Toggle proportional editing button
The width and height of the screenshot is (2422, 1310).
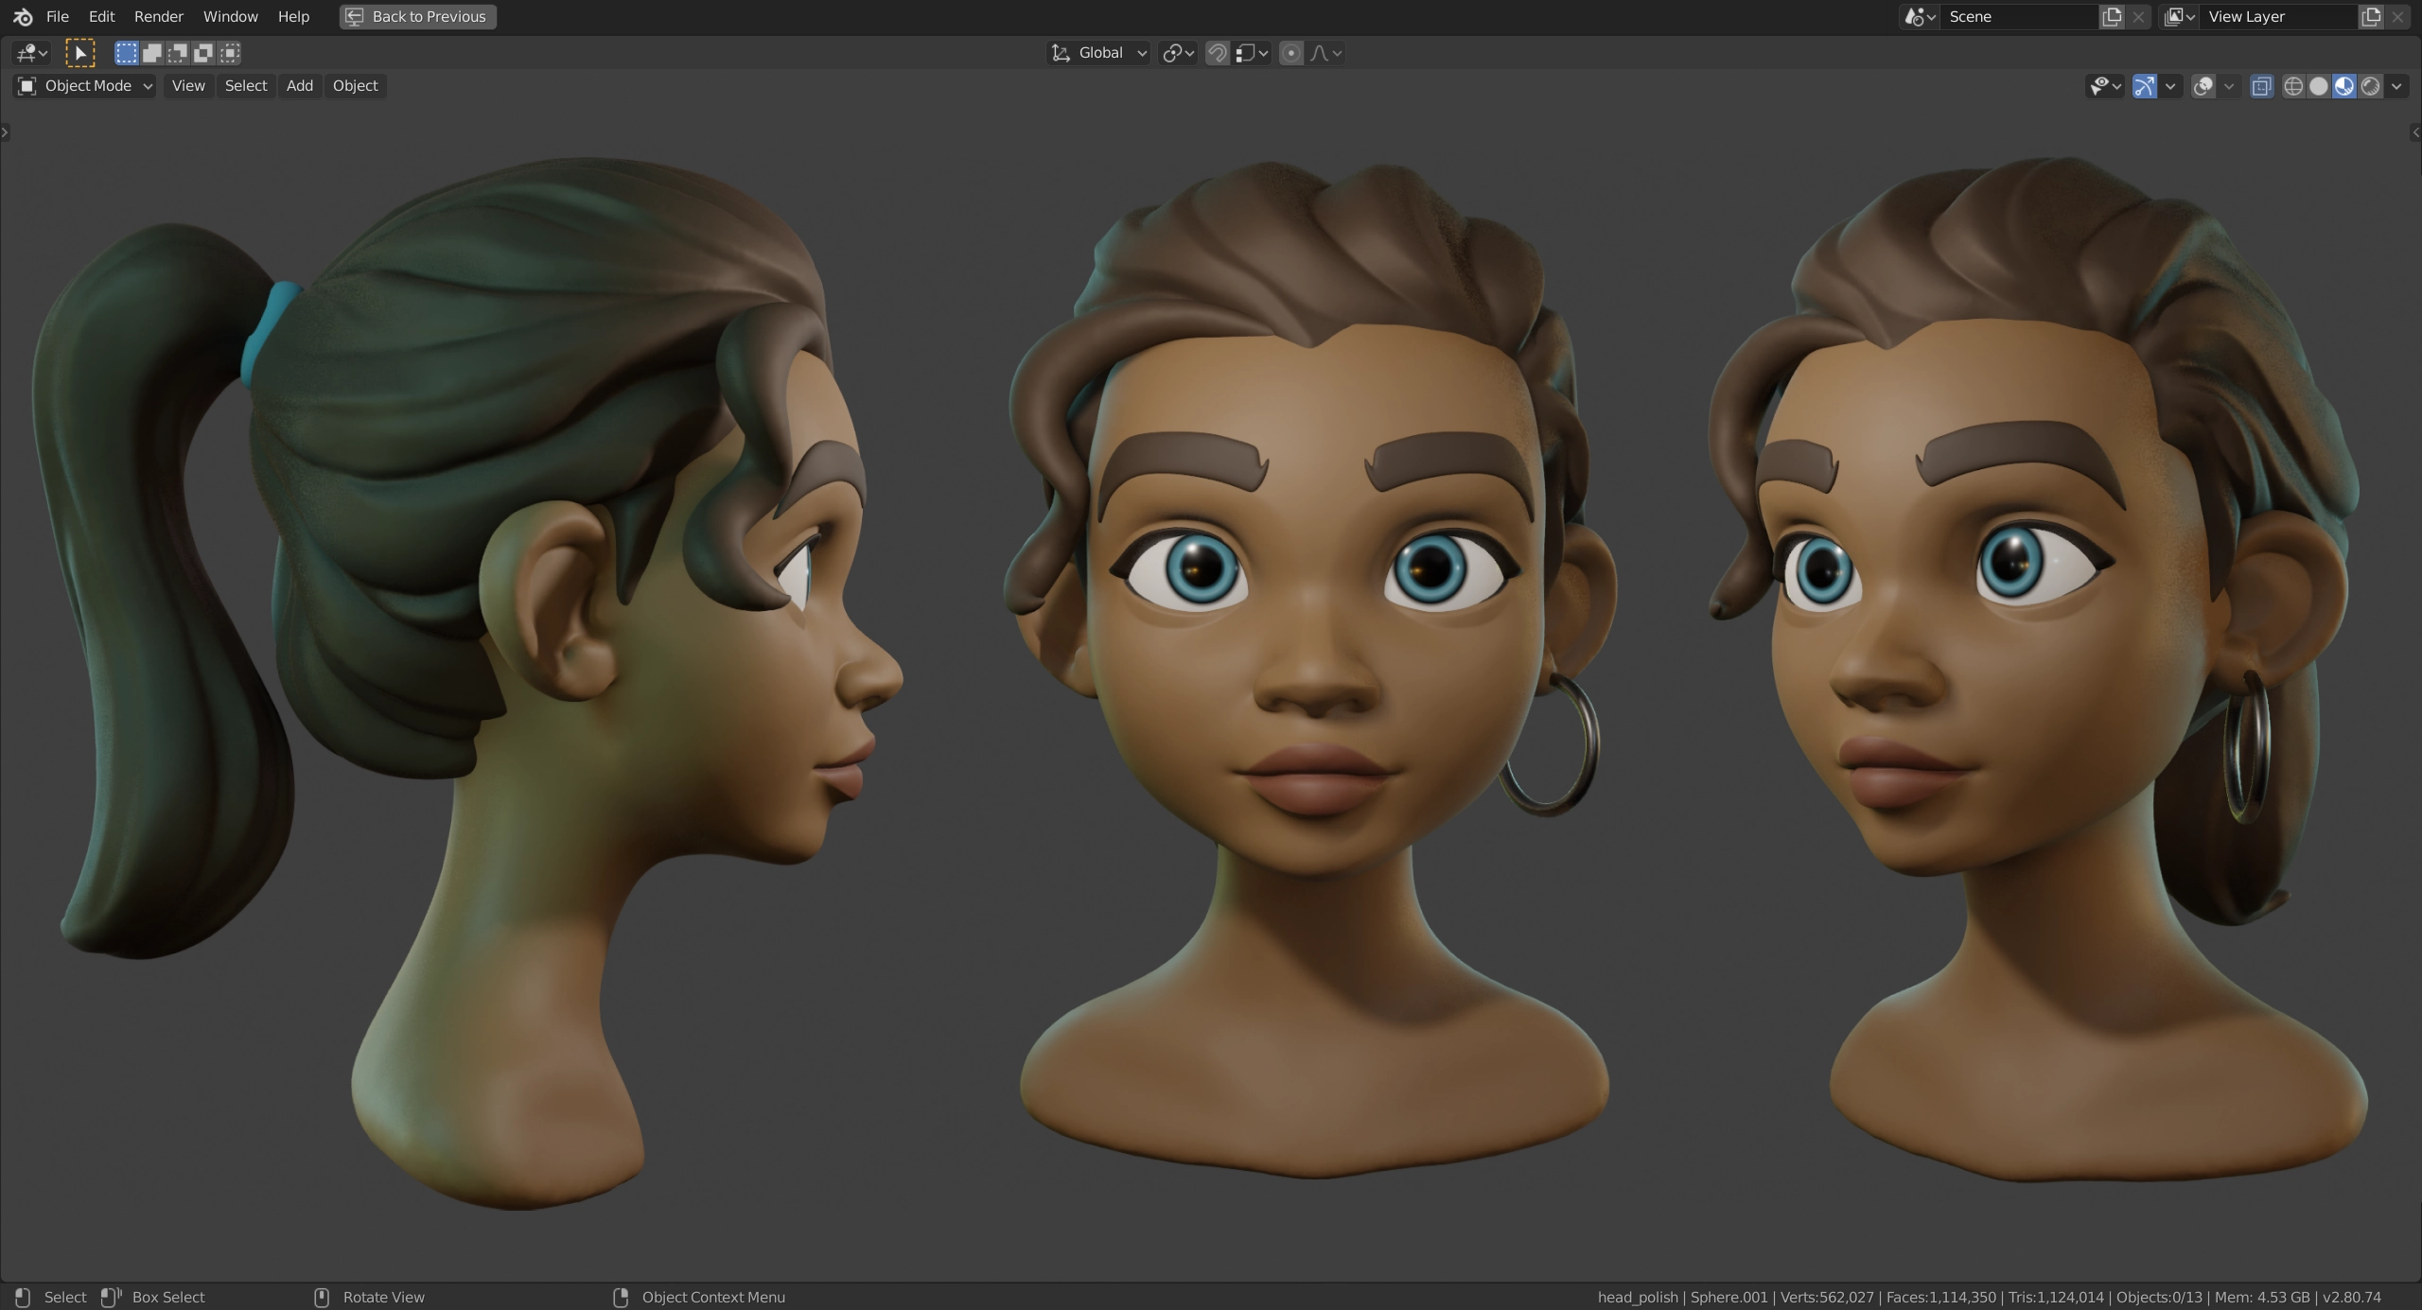tap(1291, 53)
